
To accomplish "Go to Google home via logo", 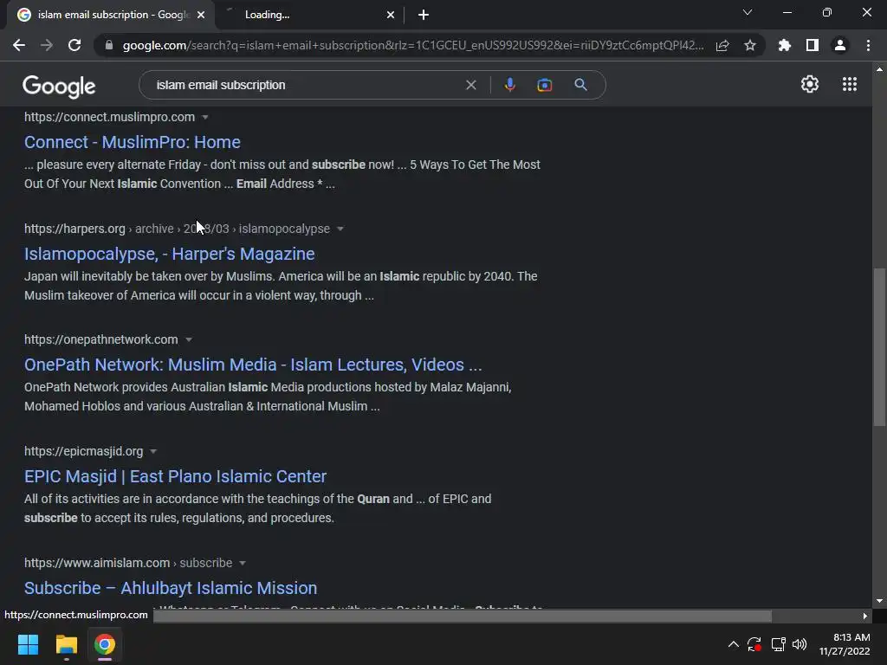I will [59, 86].
